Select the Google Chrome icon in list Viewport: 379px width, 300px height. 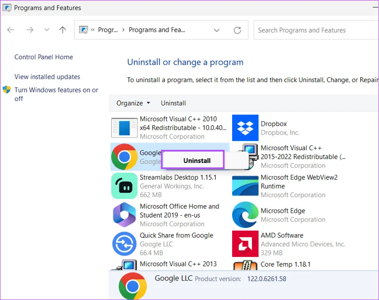(124, 157)
